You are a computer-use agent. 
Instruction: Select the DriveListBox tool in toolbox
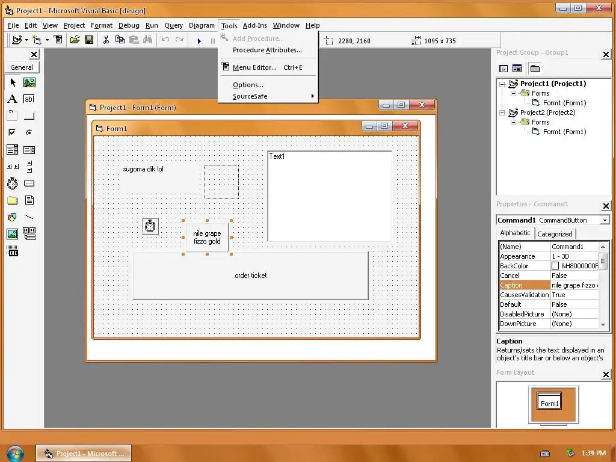tap(29, 183)
